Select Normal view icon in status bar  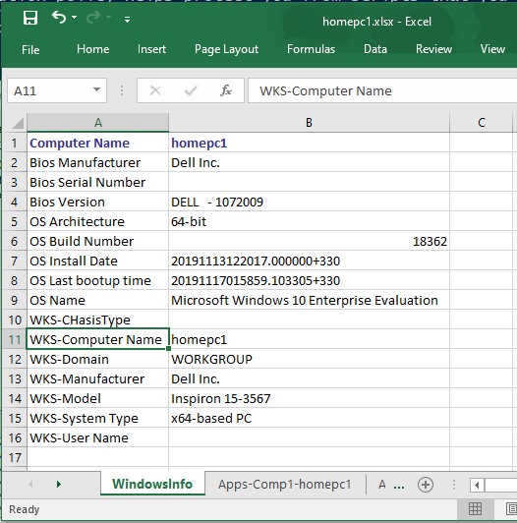pos(475,509)
